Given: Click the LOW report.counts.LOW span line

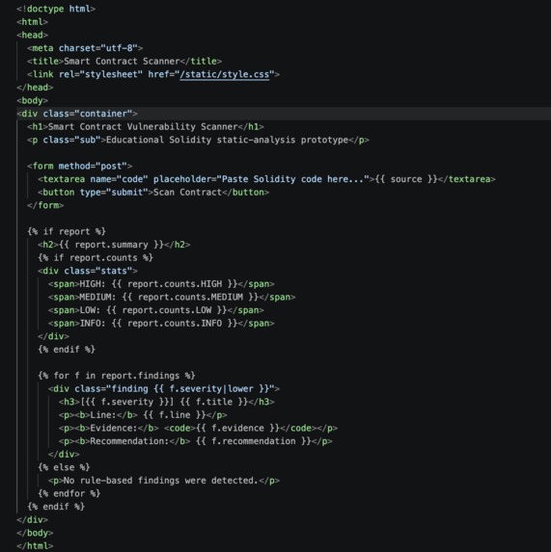Looking at the screenshot, I should click(x=155, y=310).
